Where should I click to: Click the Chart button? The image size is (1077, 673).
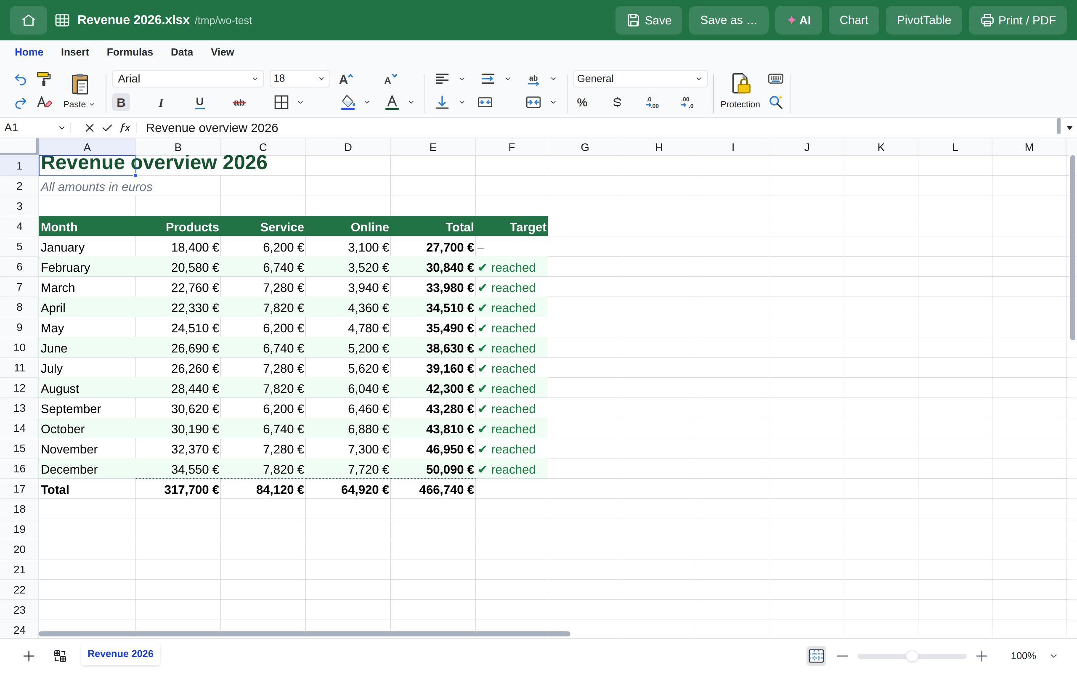click(x=854, y=21)
